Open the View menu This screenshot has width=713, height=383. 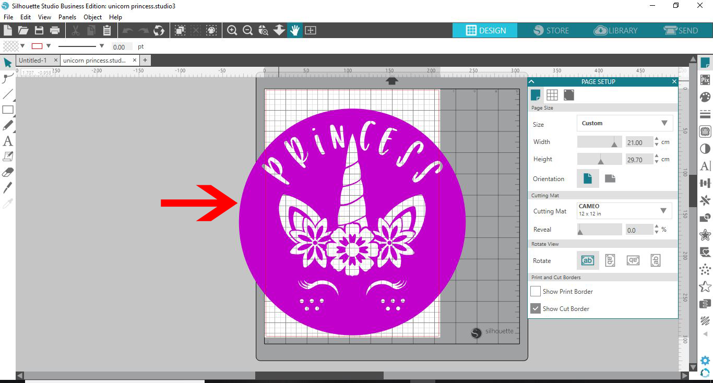click(44, 17)
